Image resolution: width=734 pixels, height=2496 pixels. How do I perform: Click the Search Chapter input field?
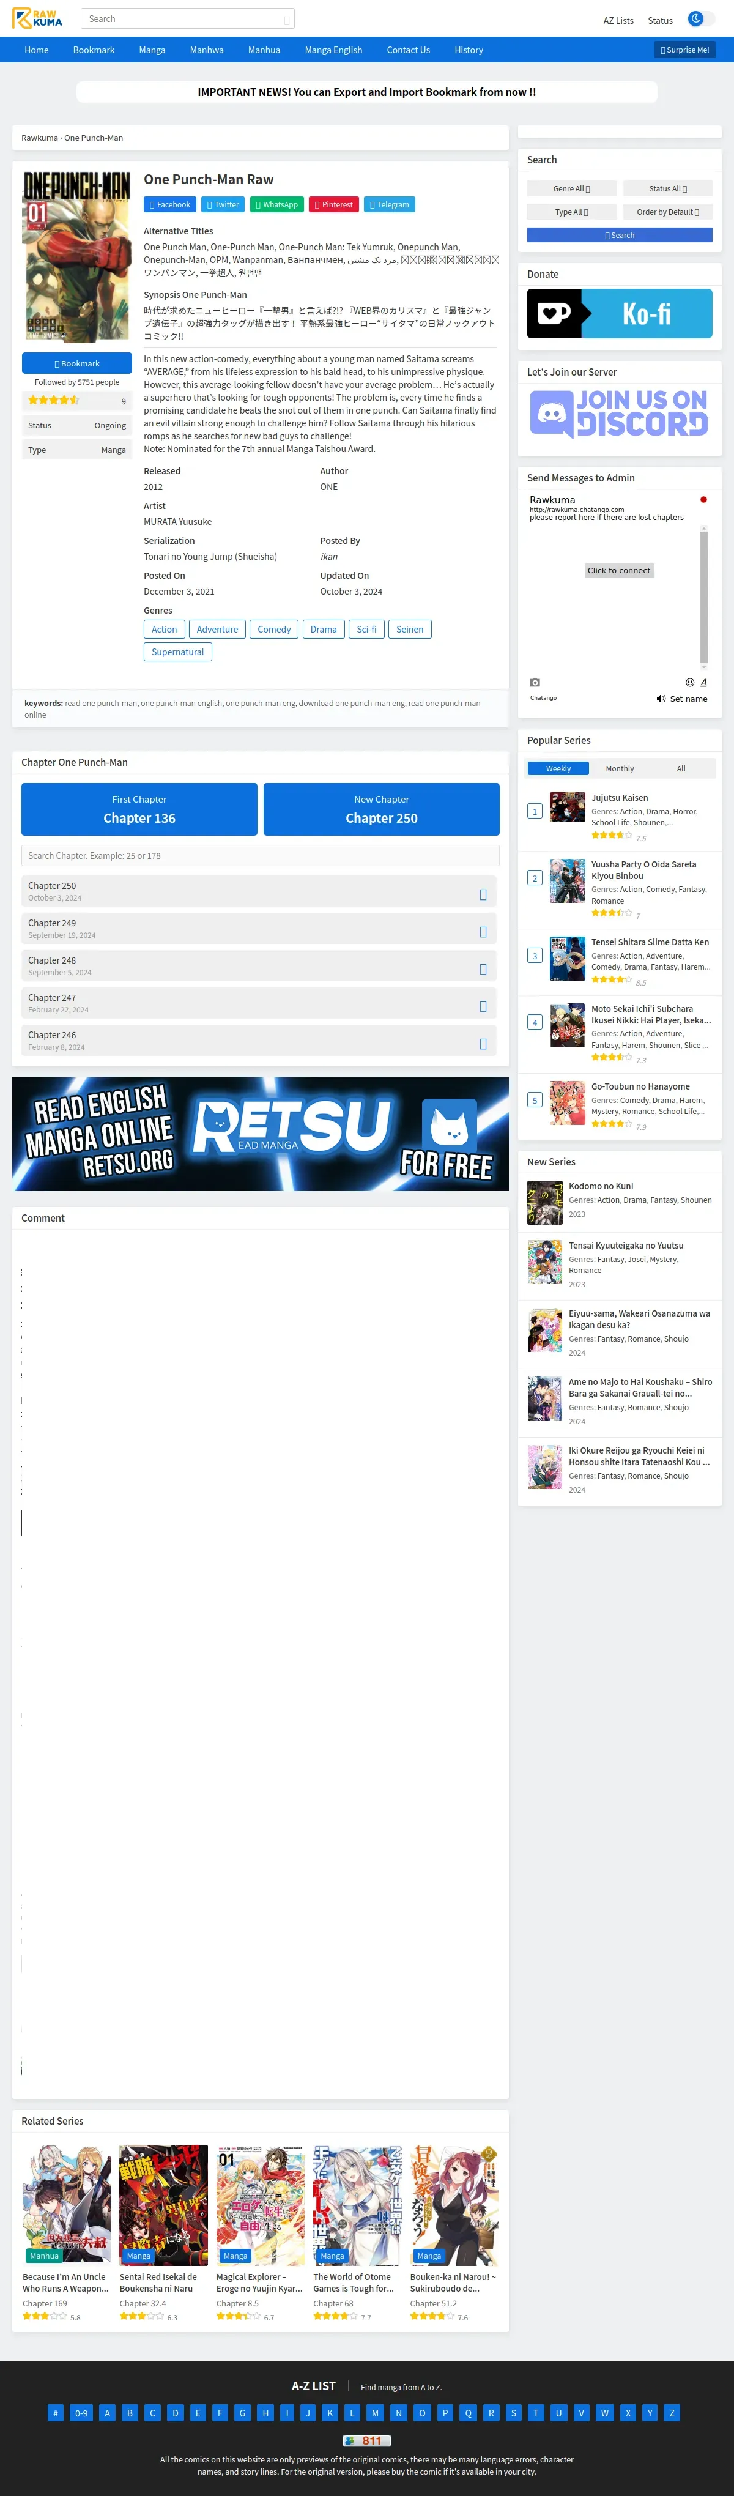[x=261, y=856]
